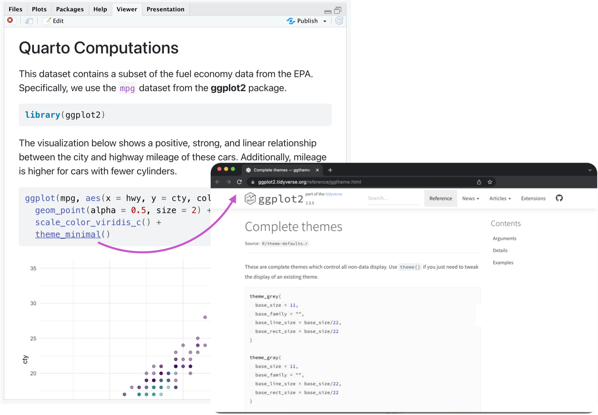Screen dimensions: 598x415
Task: Switch to the Presentation tab
Action: coord(165,9)
